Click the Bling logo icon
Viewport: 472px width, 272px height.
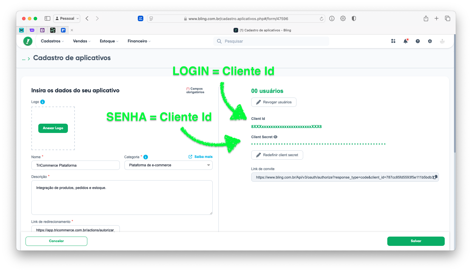pyautogui.click(x=28, y=41)
